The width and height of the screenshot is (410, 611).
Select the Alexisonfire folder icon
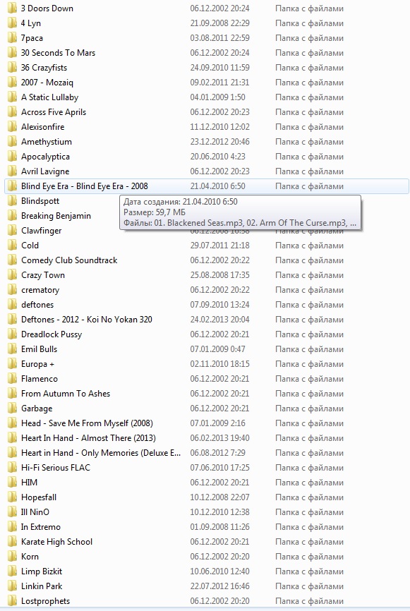click(13, 126)
